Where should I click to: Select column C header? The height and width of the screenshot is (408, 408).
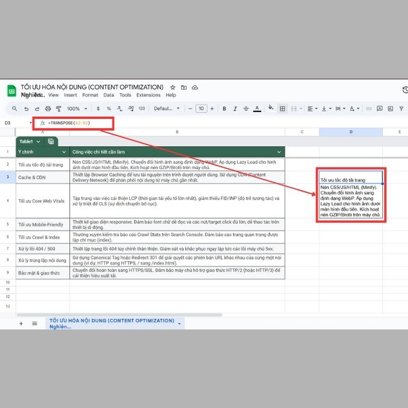[302, 132]
